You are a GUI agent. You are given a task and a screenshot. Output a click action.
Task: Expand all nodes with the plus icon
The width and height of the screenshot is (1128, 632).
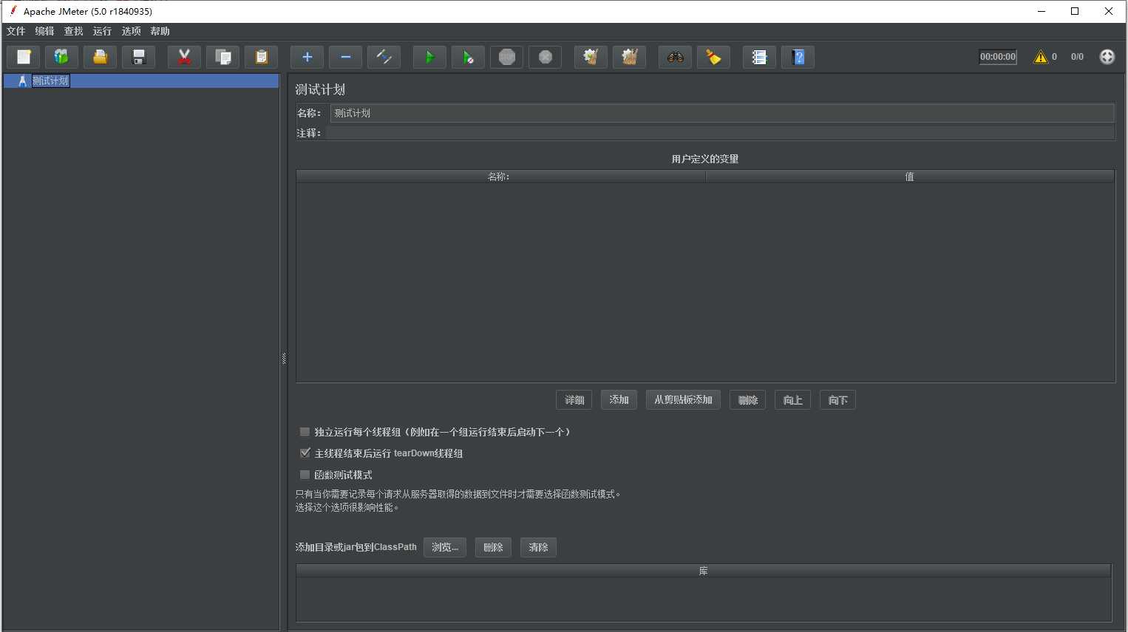coord(307,57)
